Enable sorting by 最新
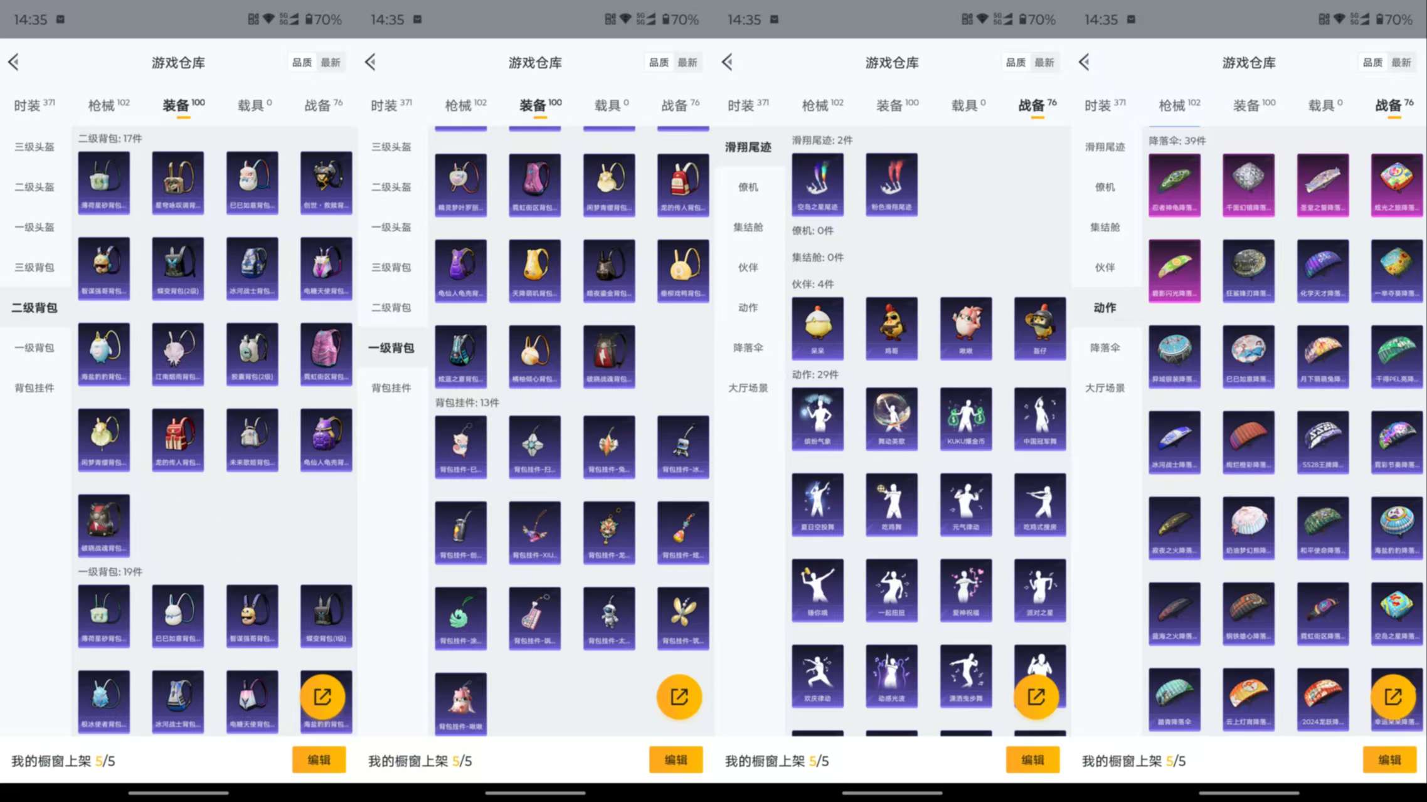 pyautogui.click(x=331, y=62)
